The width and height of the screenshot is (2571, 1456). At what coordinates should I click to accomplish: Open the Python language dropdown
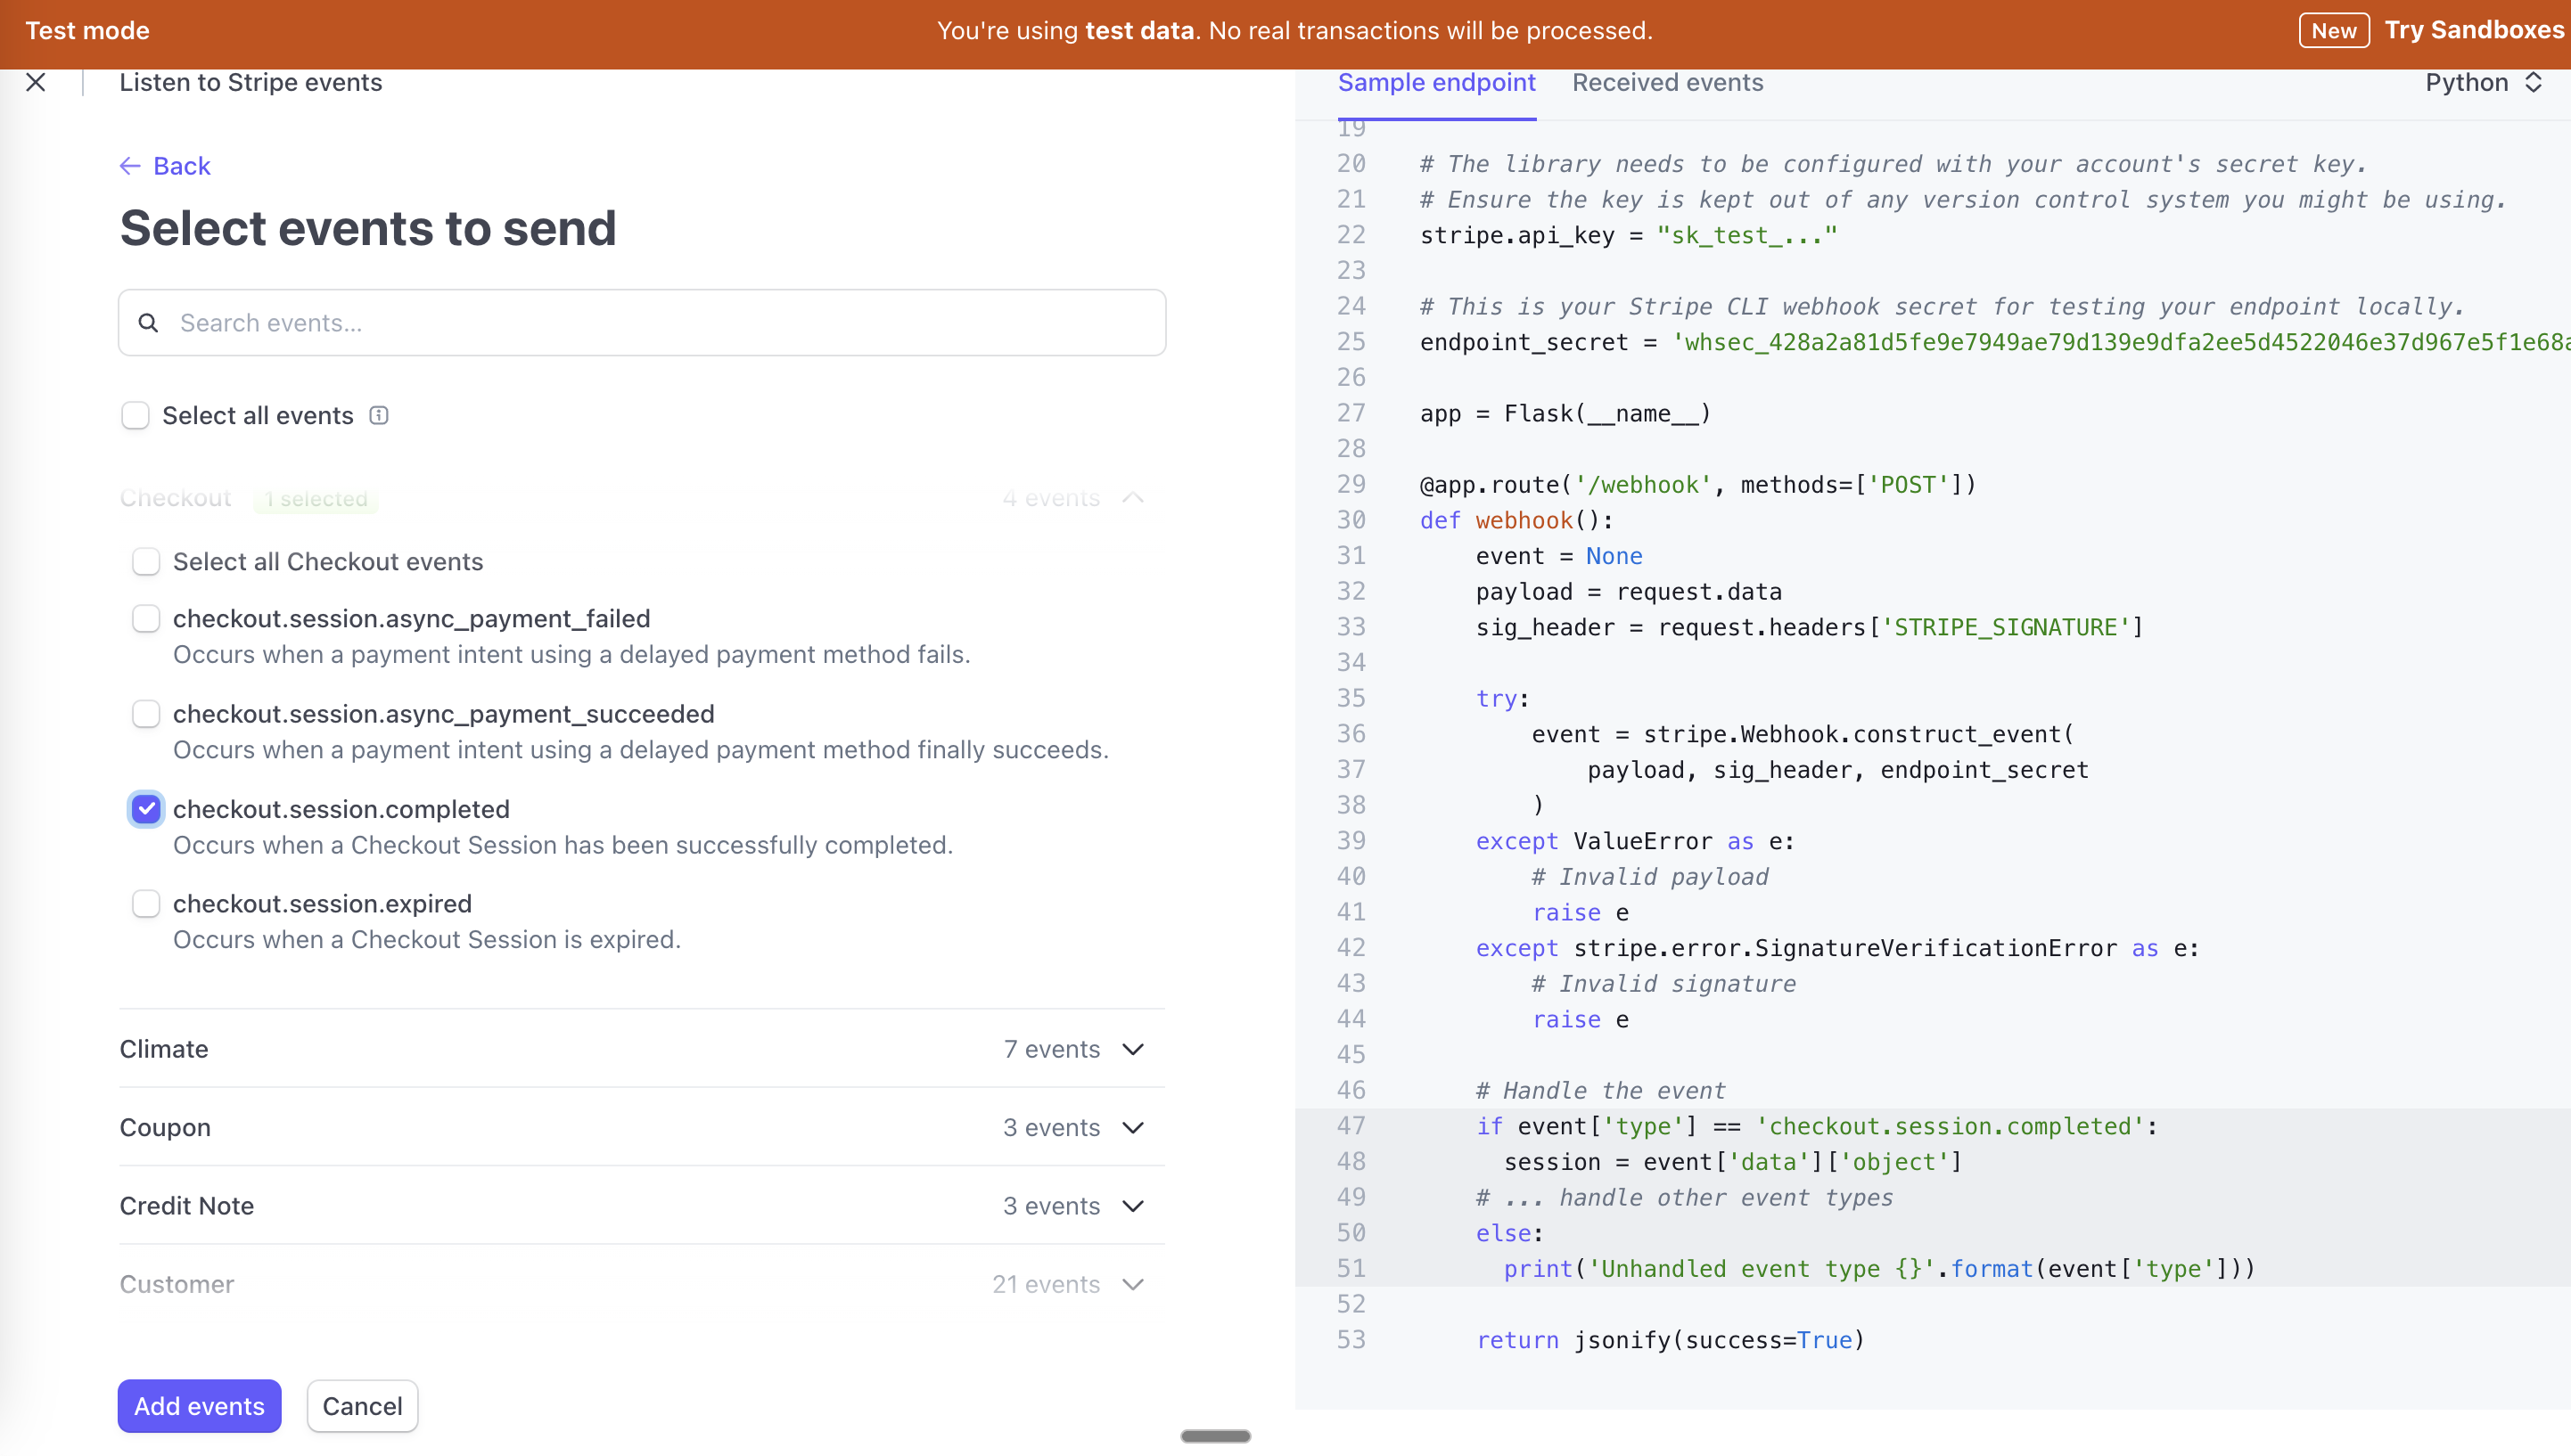coord(2484,82)
